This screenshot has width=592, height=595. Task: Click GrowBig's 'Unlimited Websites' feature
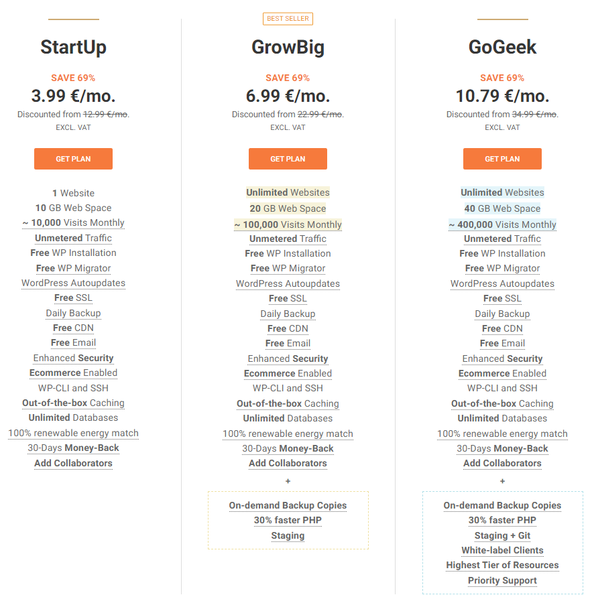click(288, 192)
